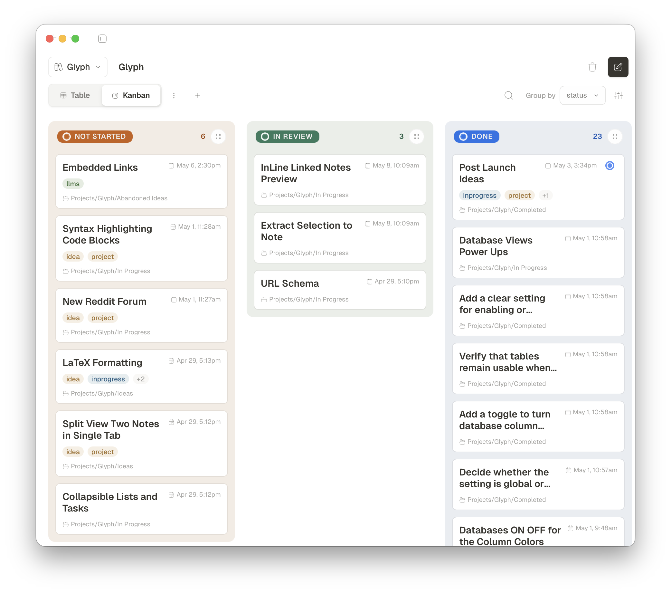This screenshot has width=671, height=594.
Task: Click Done column drag handle
Action: pyautogui.click(x=615, y=137)
